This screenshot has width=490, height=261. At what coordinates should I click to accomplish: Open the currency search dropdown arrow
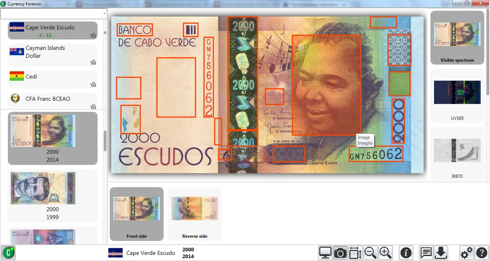[105, 13]
